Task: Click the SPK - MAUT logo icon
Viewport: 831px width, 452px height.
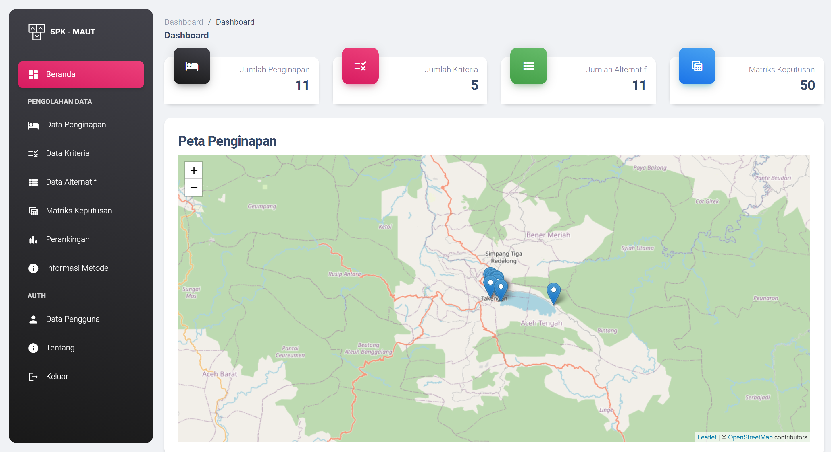Action: pos(36,32)
